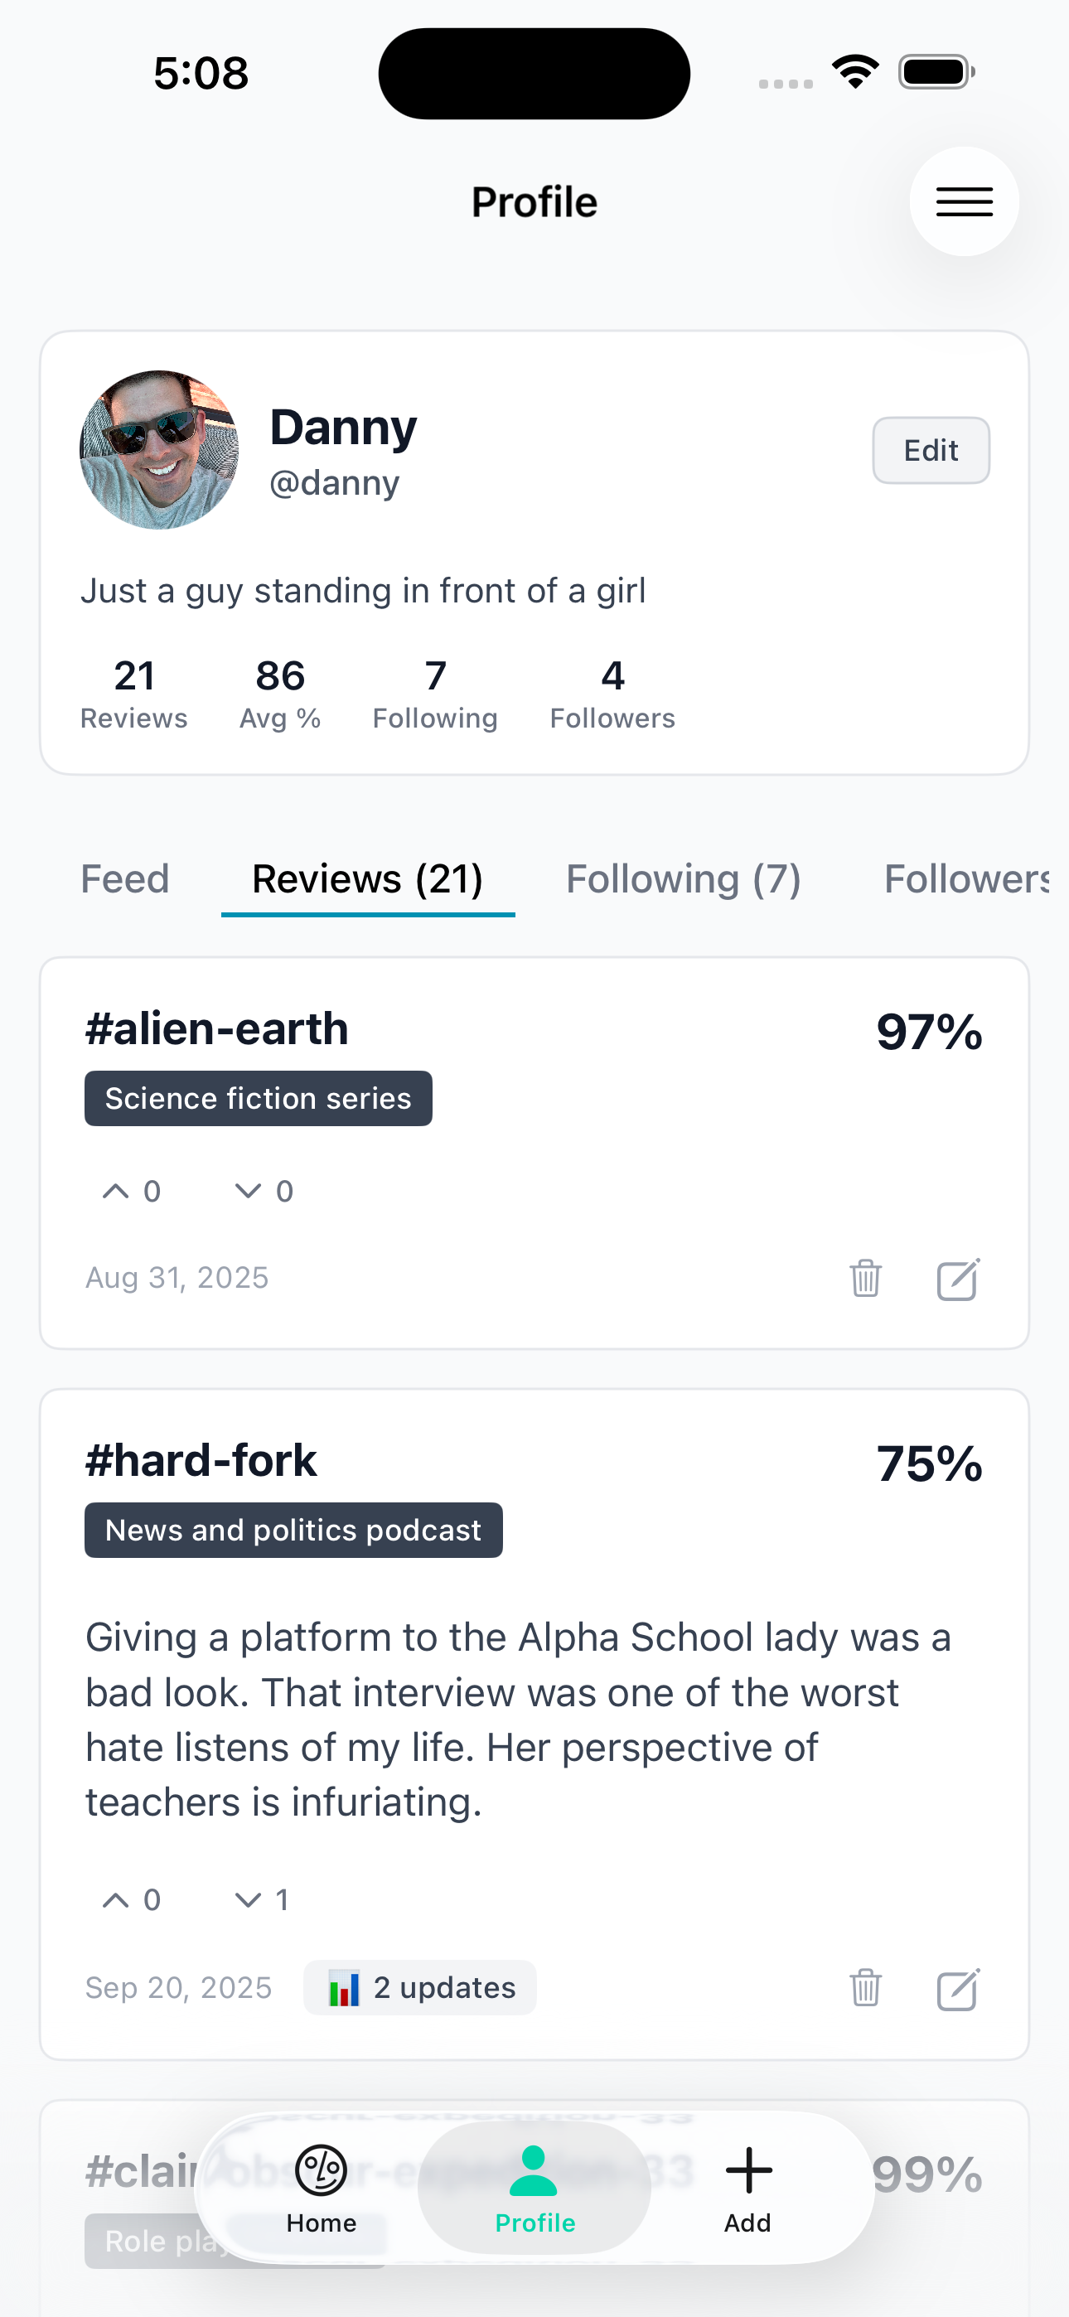Select the Reviews (21) tab
Image resolution: width=1069 pixels, height=2317 pixels.
pos(367,878)
